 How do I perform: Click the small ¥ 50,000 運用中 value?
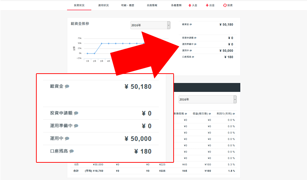(226, 51)
